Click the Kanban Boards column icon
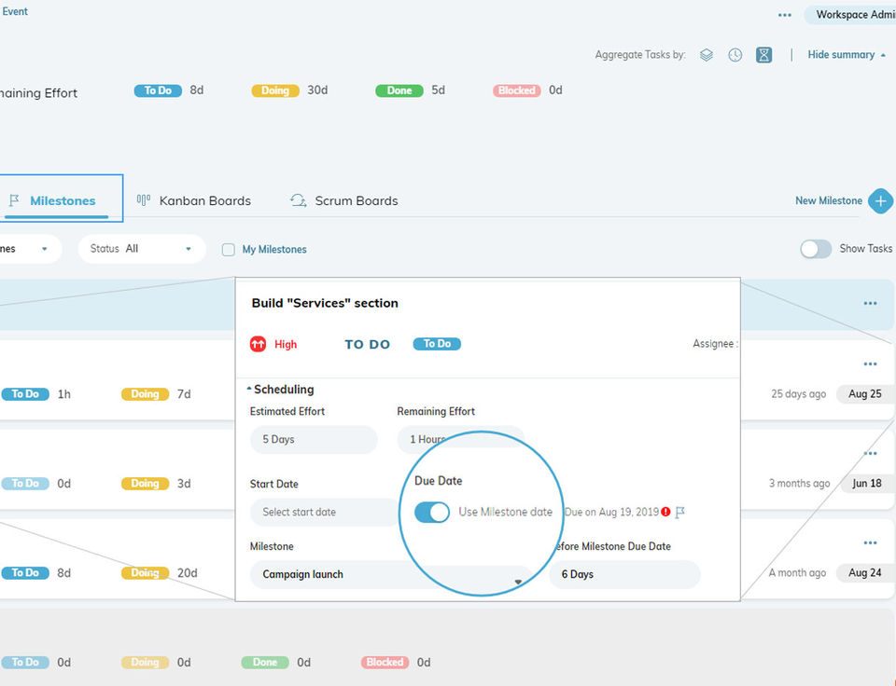 tap(144, 200)
